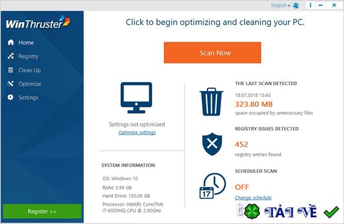This screenshot has width=344, height=224.
Task: Click the globe language icon
Action: 296,6
